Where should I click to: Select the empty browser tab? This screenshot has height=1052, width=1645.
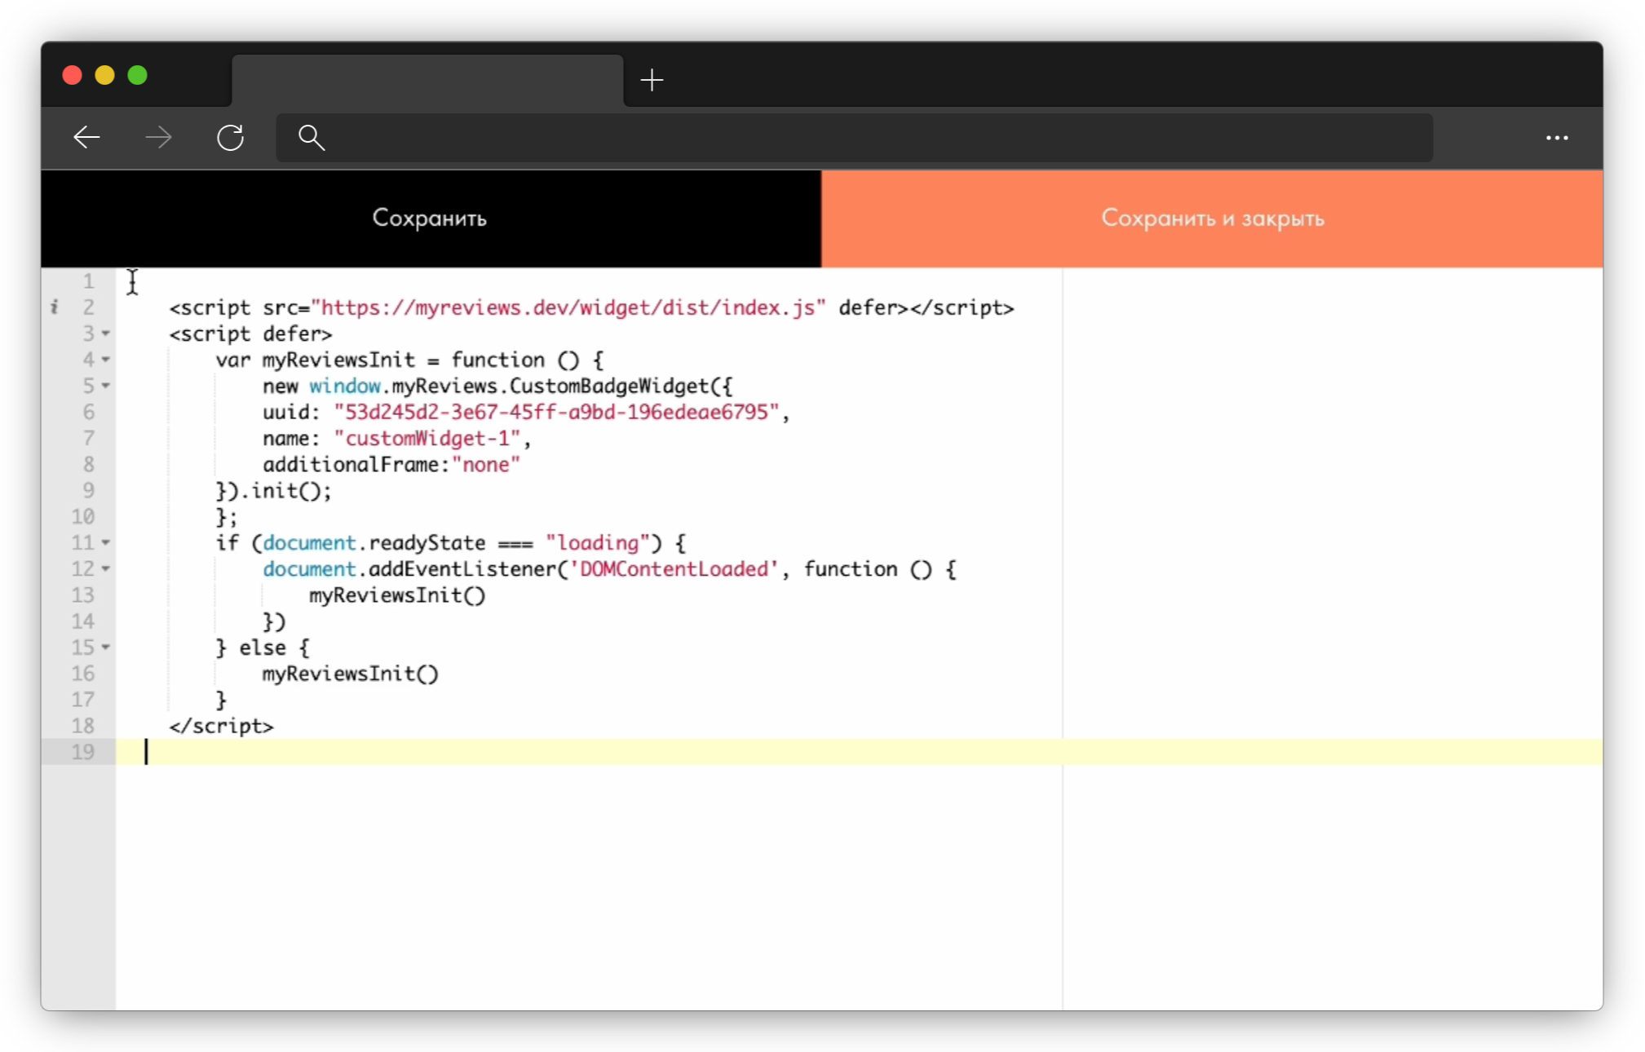427,81
